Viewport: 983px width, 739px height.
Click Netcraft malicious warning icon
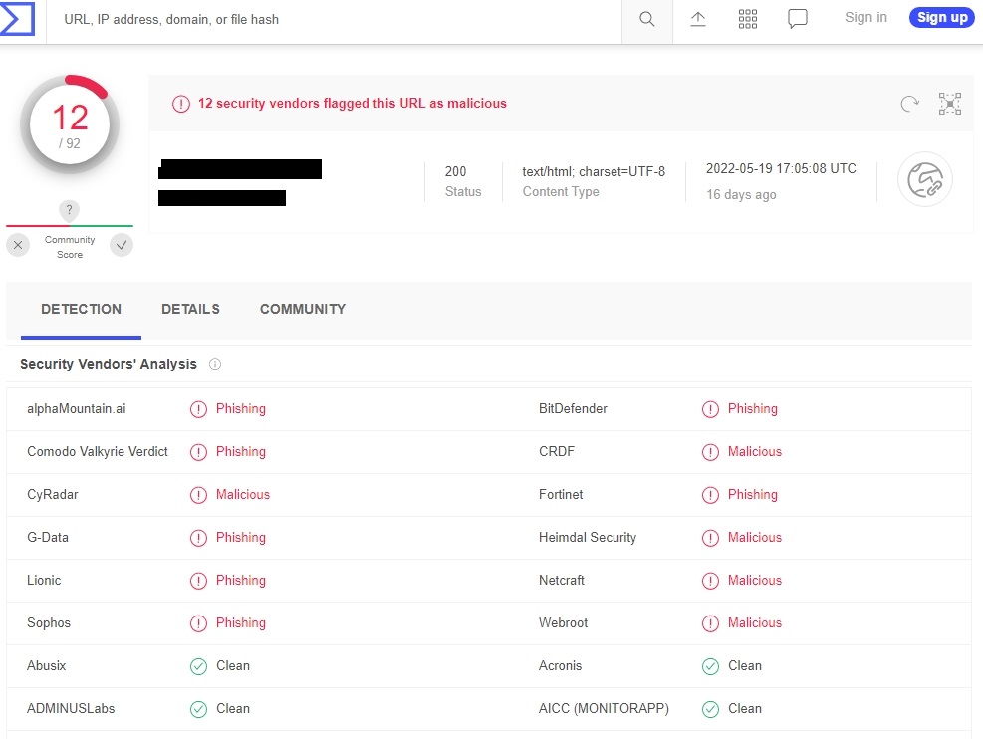pos(710,581)
